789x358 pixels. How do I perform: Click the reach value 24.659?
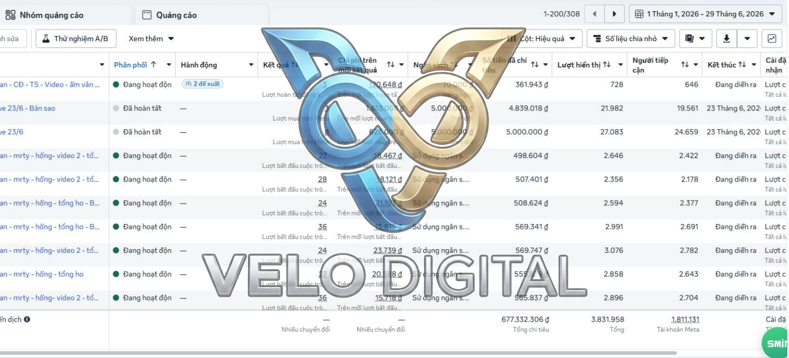[687, 132]
